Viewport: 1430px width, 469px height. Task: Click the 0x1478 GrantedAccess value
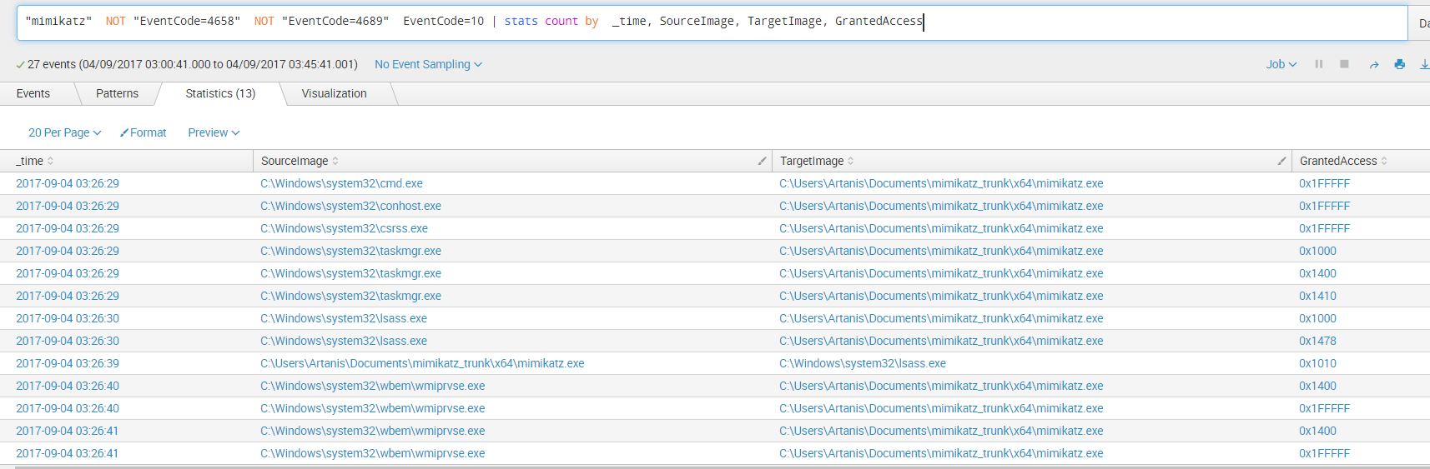tap(1317, 341)
